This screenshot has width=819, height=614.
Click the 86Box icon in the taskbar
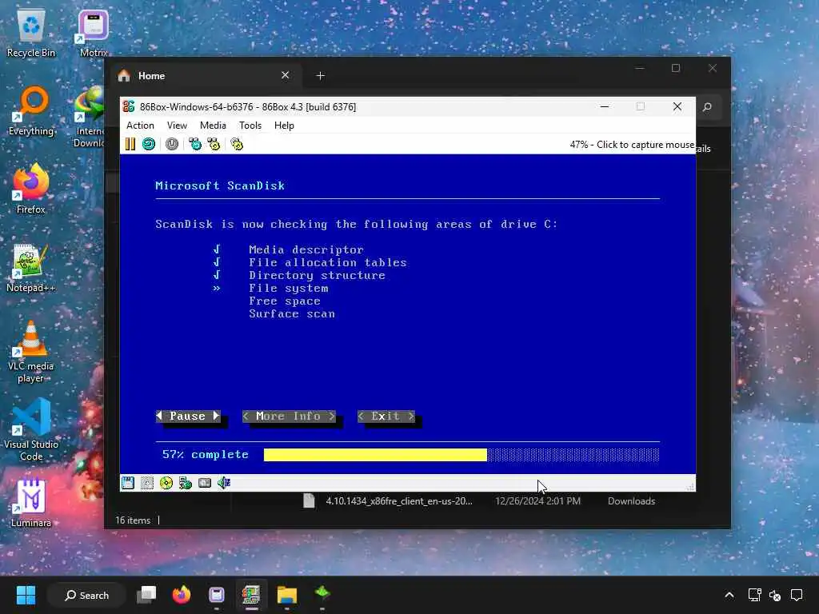pyautogui.click(x=251, y=595)
